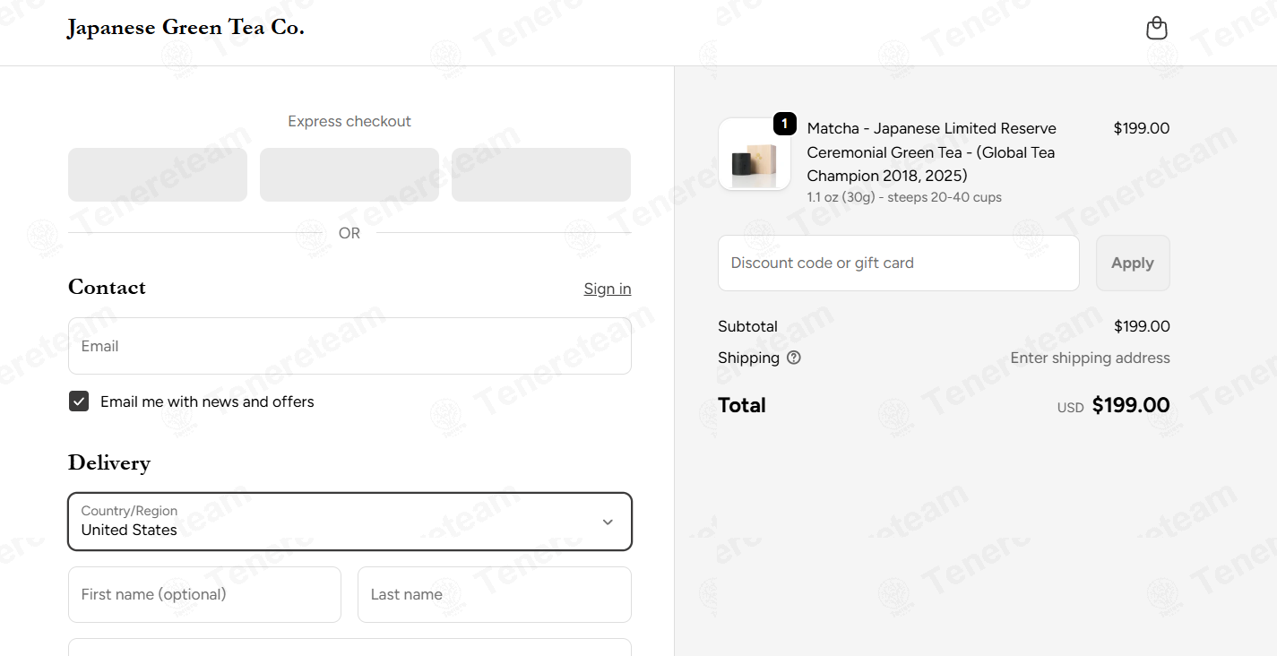
Task: Focus the Email input field
Action: click(x=349, y=346)
